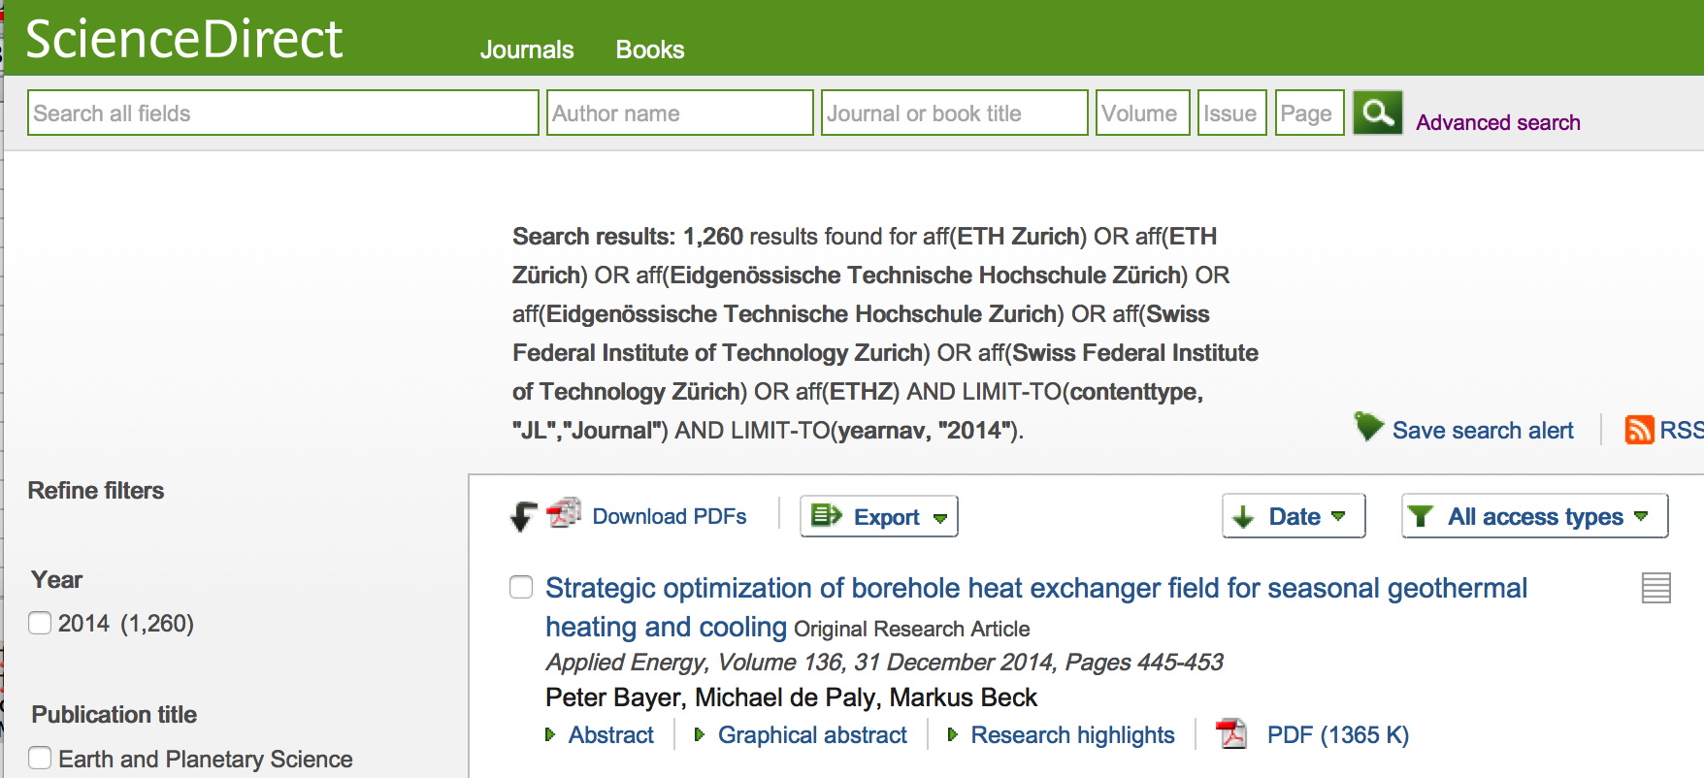1704x778 pixels.
Task: Check the 2014 year filter checkbox
Action: pos(40,623)
